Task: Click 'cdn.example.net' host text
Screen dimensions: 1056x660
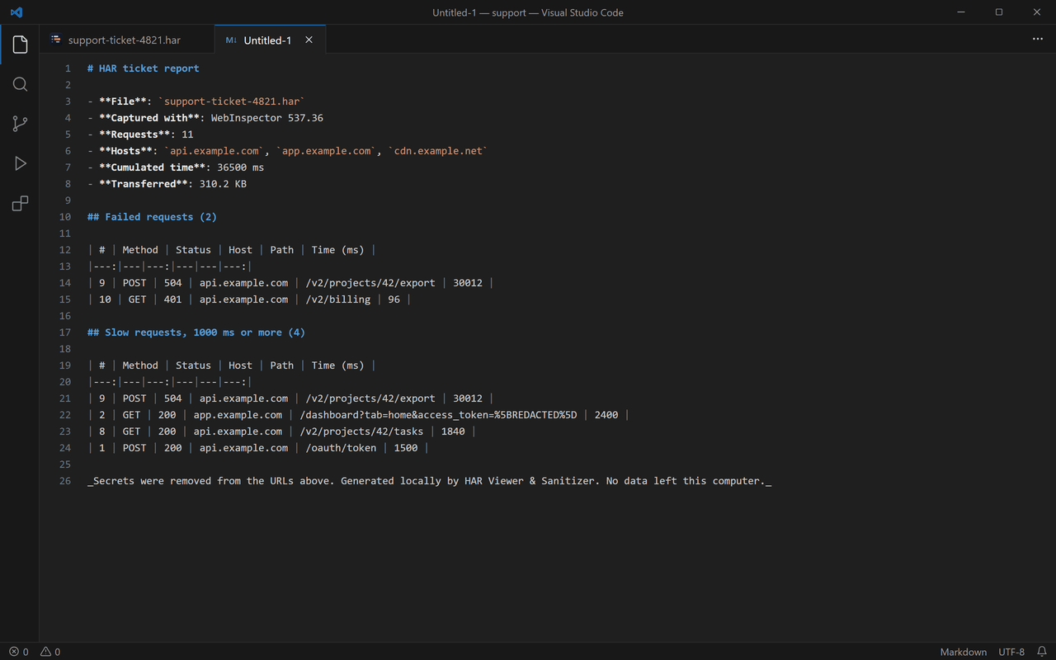Action: coord(438,151)
